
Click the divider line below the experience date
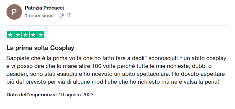coord(118,104)
